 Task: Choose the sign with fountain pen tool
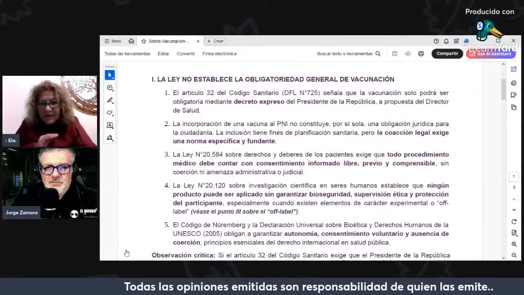point(110,138)
